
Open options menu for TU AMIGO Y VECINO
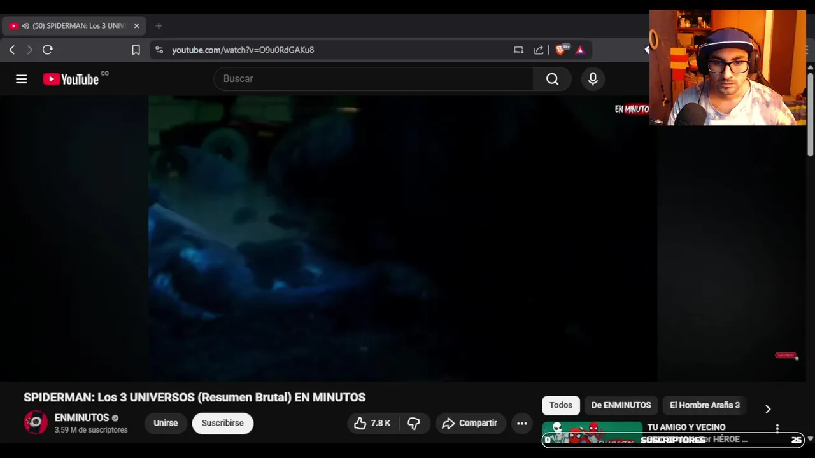pyautogui.click(x=777, y=429)
